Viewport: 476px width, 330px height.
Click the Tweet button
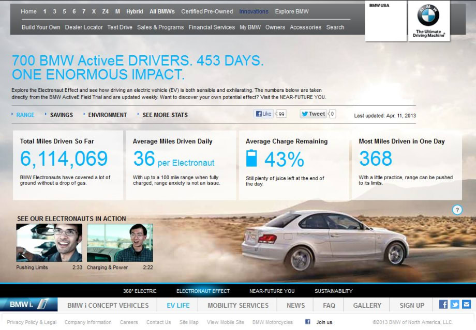tap(314, 114)
